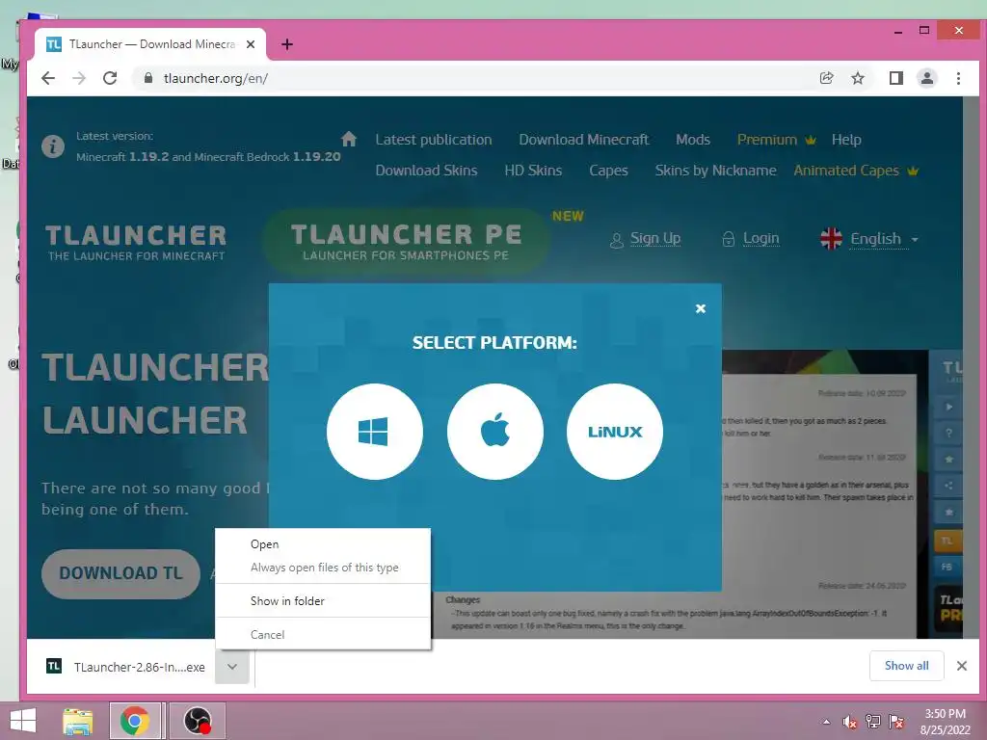
Task: Go back using the browser back arrow
Action: click(x=48, y=78)
